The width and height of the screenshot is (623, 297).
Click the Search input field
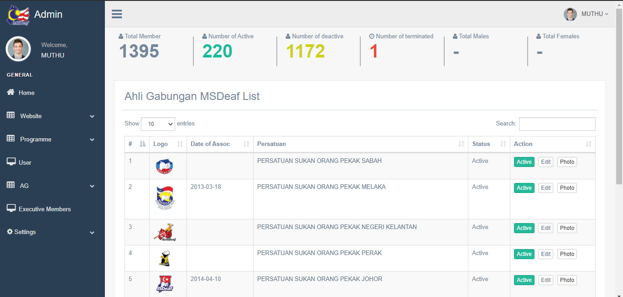pyautogui.click(x=557, y=124)
